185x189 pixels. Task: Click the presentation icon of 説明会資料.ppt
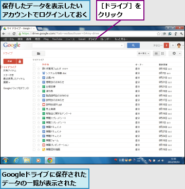[44, 104]
